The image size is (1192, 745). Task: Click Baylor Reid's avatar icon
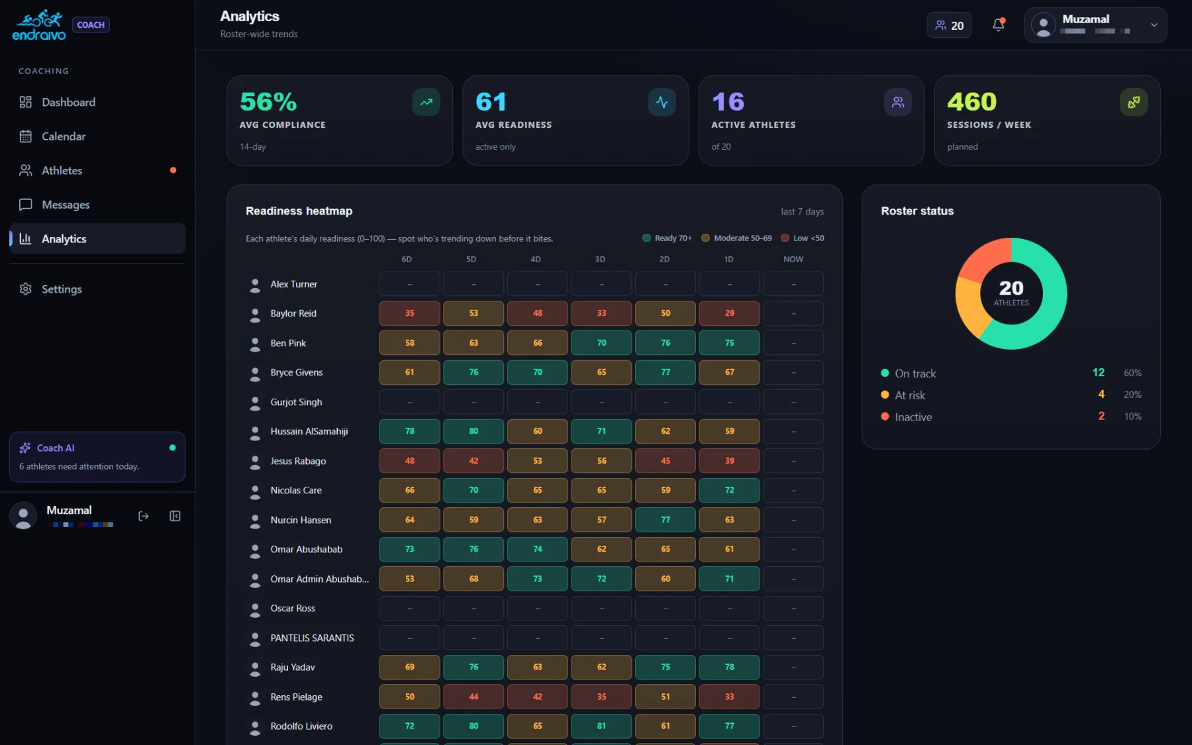click(x=255, y=314)
